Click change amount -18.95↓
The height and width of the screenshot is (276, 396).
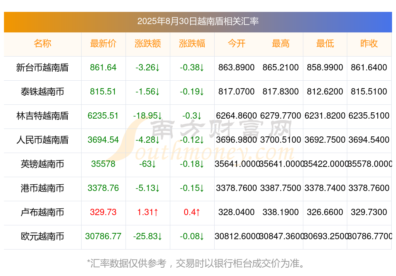pyautogui.click(x=147, y=115)
